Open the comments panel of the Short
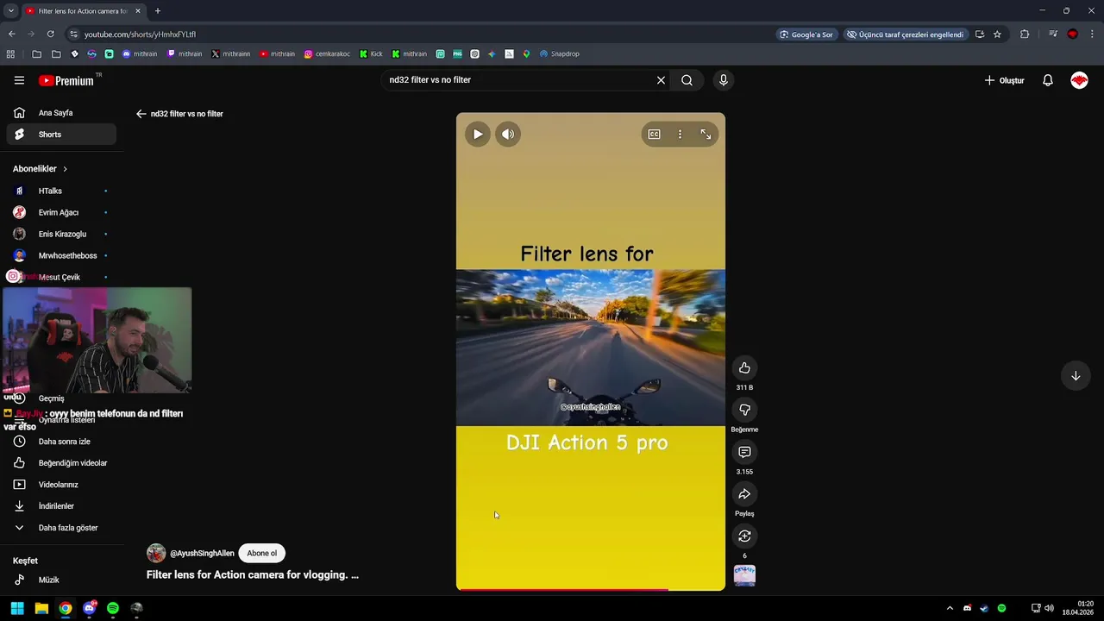 pos(744,452)
